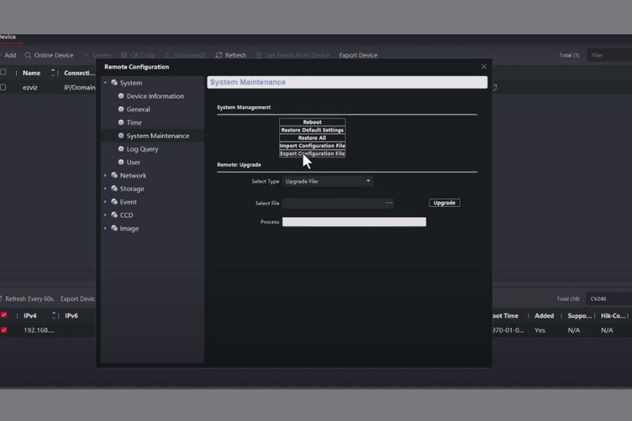Image resolution: width=632 pixels, height=421 pixels.
Task: Click the IPv6 column header
Action: pyautogui.click(x=71, y=316)
